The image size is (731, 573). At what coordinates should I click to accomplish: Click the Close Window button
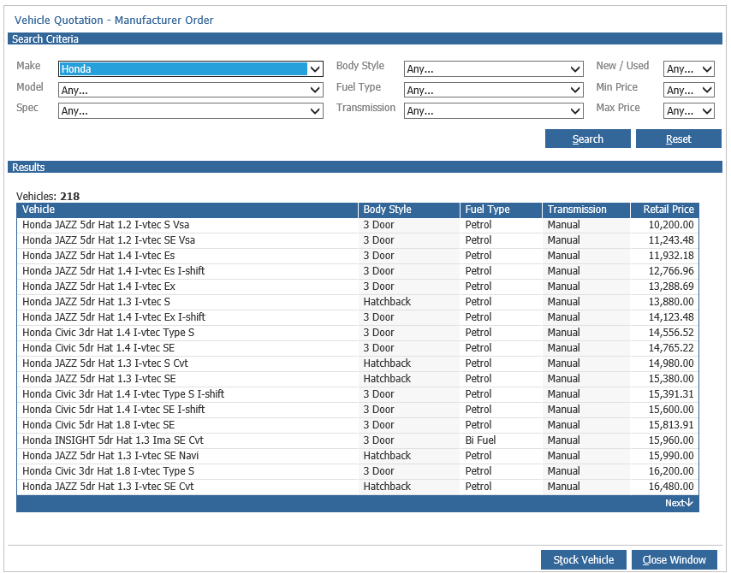(x=675, y=559)
